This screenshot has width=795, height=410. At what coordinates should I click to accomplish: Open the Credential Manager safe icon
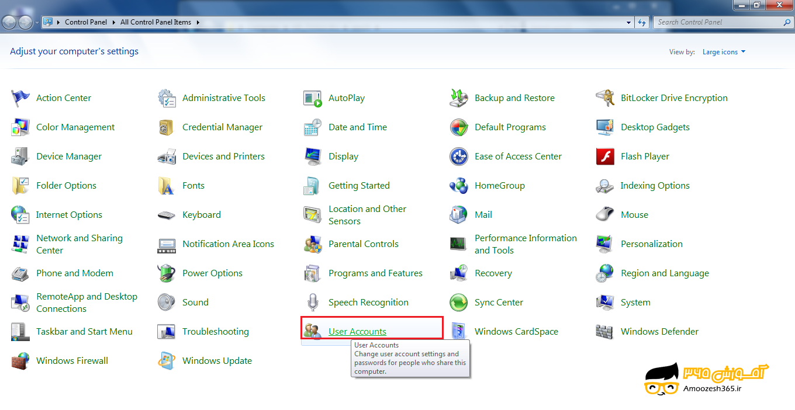click(167, 127)
